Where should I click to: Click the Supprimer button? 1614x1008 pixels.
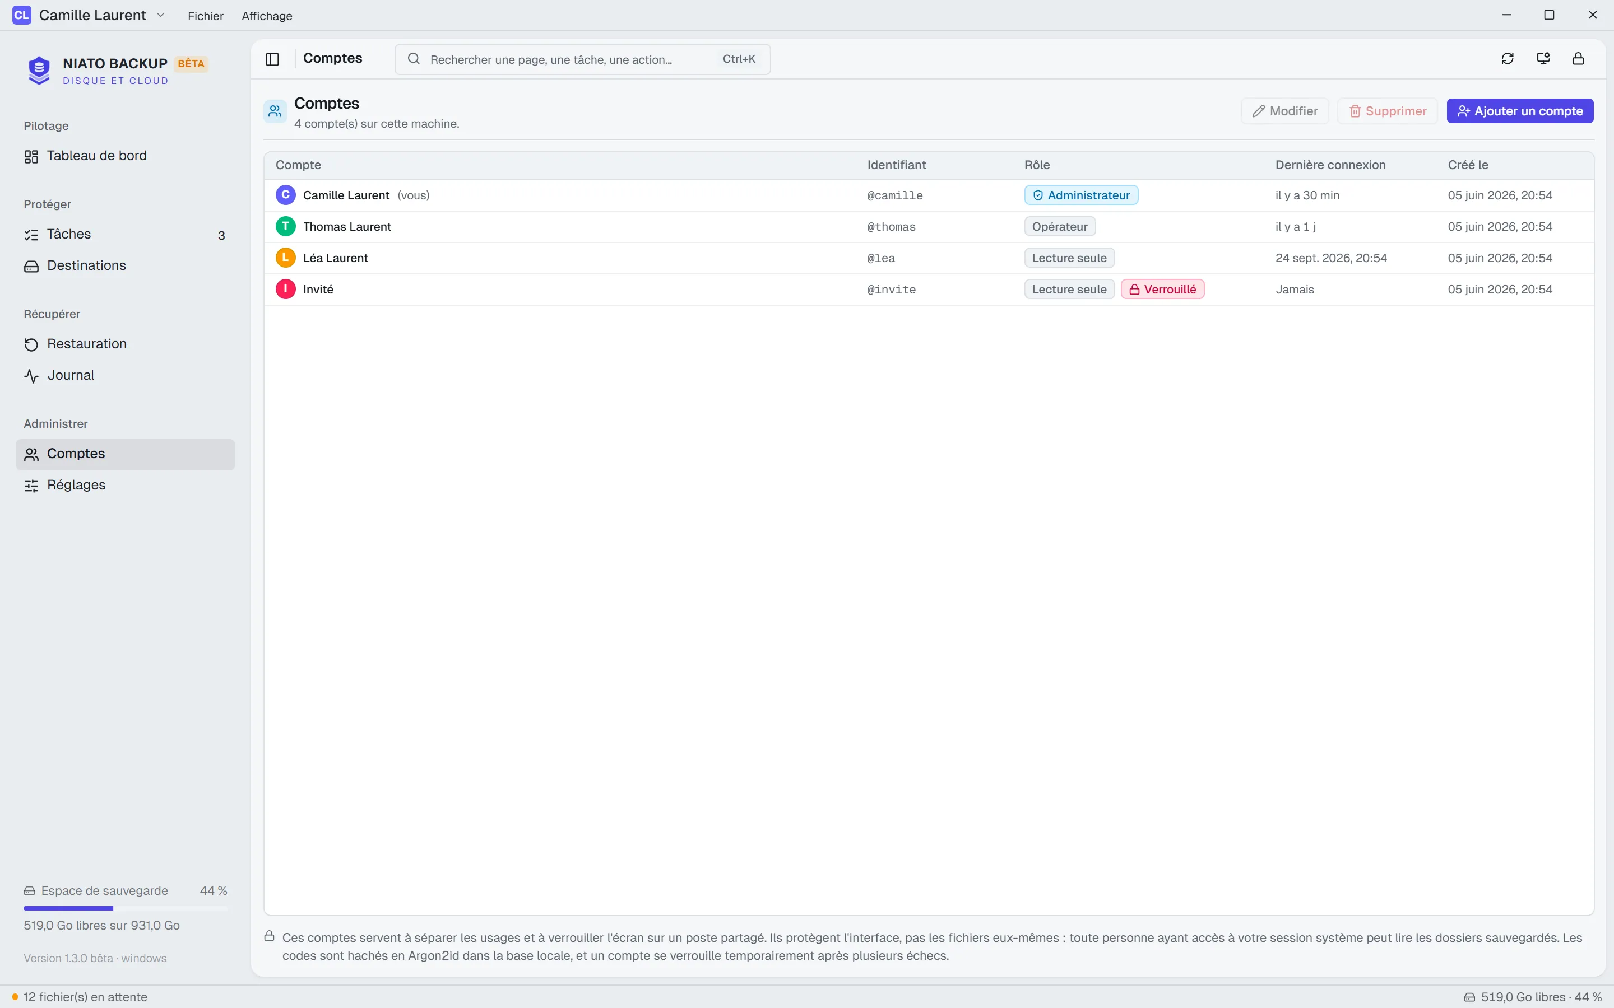tap(1387, 111)
